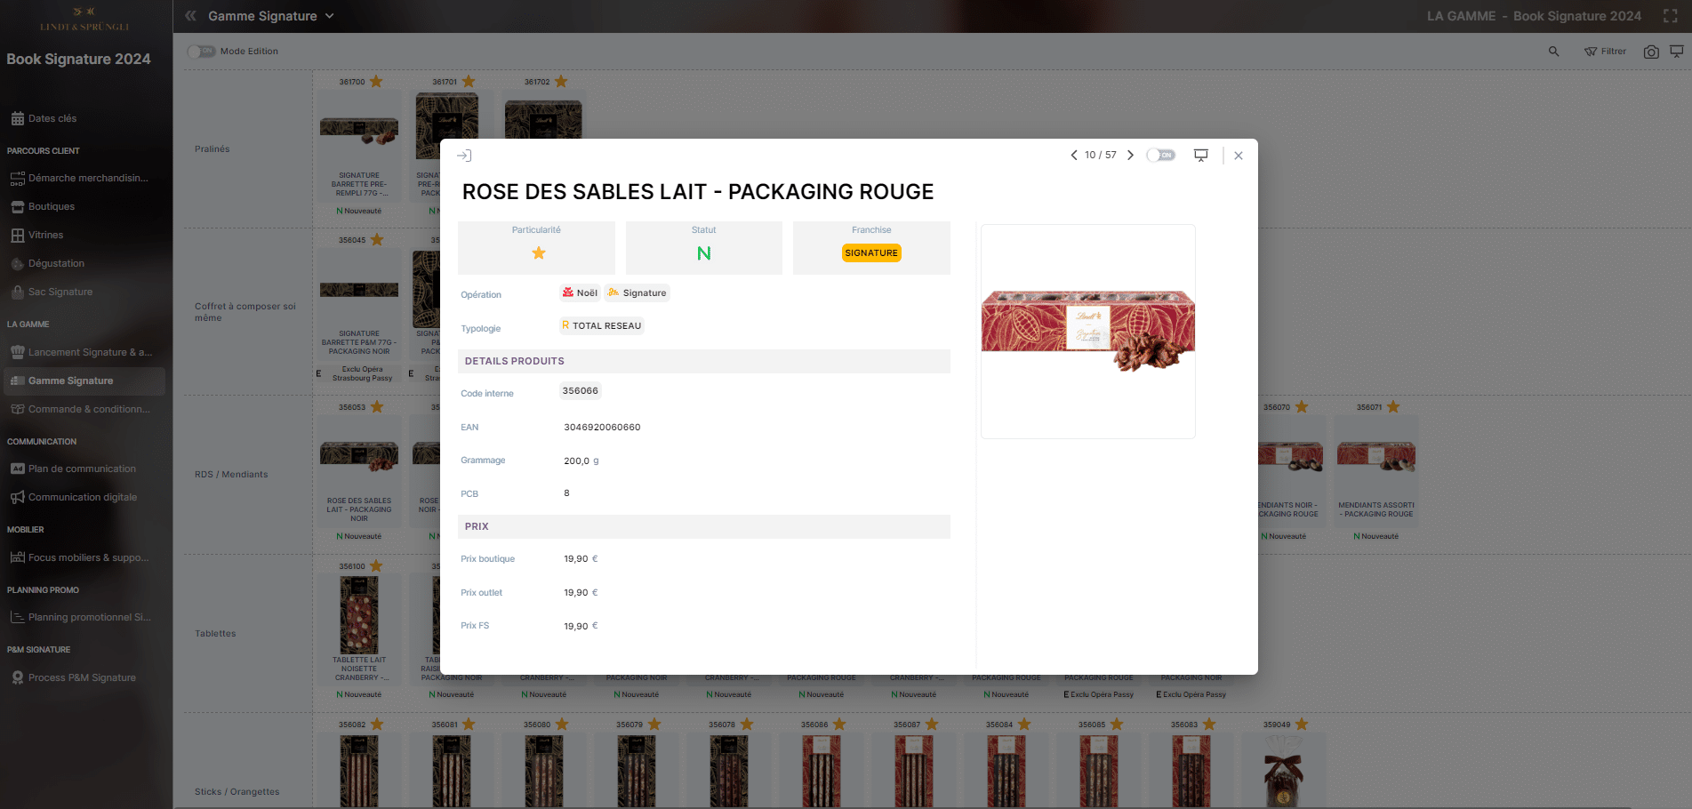This screenshot has height=809, width=1692.
Task: Click the Particularité star icon
Action: (x=539, y=253)
